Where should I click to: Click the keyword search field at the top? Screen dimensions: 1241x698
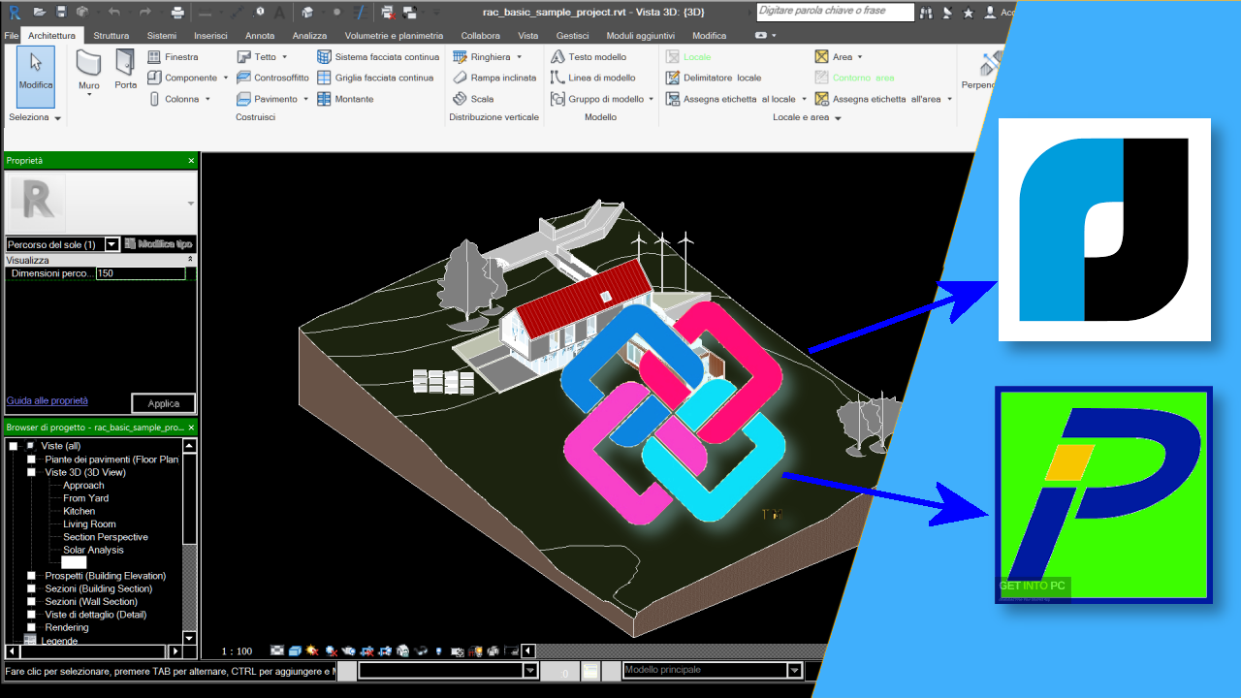tap(834, 12)
